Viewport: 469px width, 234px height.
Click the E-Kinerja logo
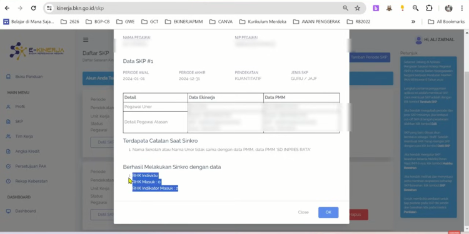coord(36,51)
